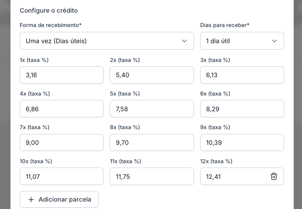The image size is (302, 209).
Task: Select the 11x taxa input
Action: pos(152,176)
